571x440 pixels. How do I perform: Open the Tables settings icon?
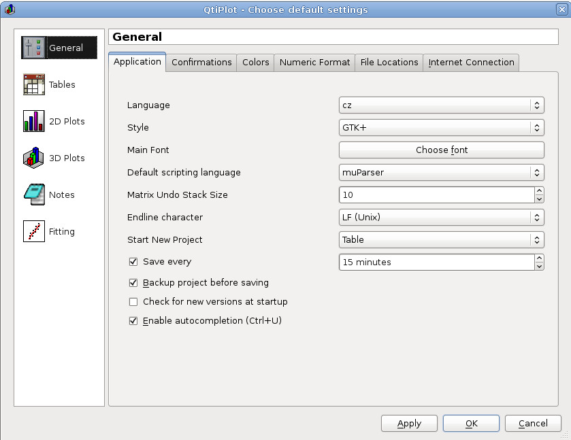pyautogui.click(x=34, y=84)
